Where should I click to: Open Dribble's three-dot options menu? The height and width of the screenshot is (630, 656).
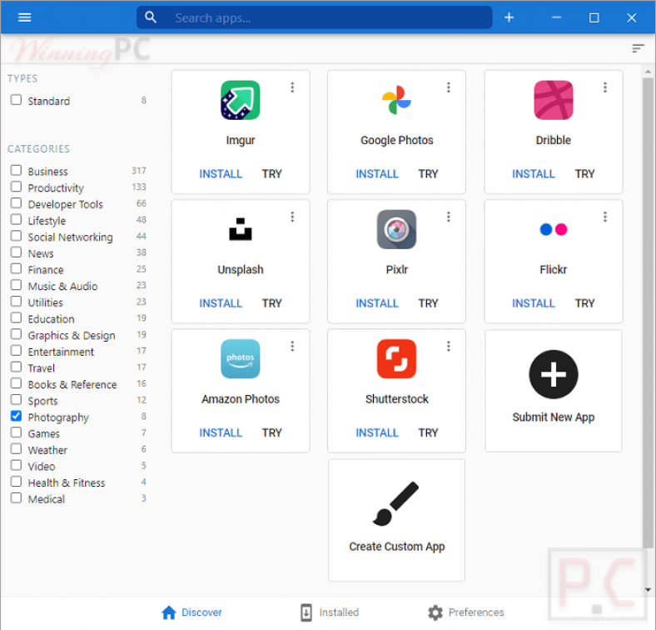coord(605,87)
